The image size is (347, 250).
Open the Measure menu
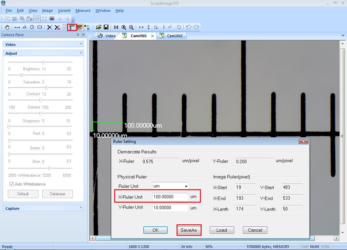83,10
